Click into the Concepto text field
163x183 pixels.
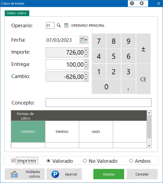click(98, 102)
